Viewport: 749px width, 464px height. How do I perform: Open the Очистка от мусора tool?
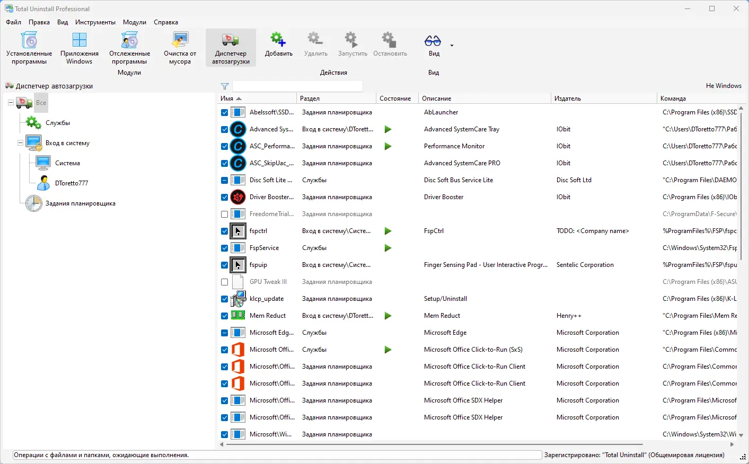(180, 48)
